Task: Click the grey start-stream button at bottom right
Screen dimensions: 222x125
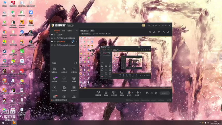Action: (165, 93)
